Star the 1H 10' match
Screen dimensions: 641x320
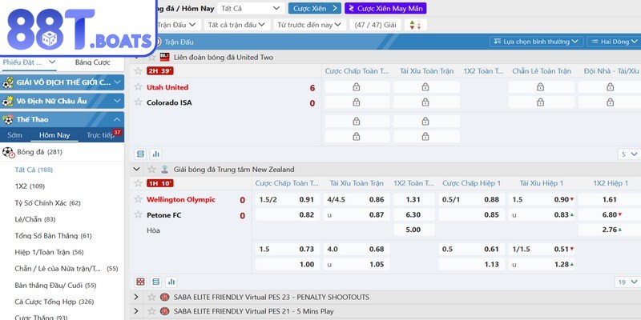[138, 183]
